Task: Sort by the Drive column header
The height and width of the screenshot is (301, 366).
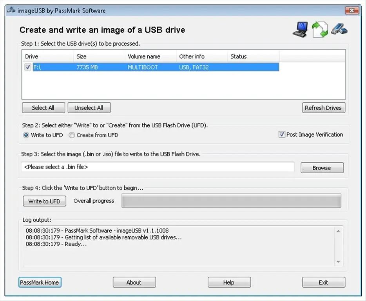Action: point(48,56)
